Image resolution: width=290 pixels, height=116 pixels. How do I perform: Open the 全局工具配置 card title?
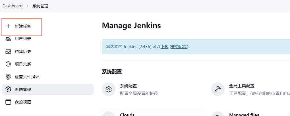[242, 86]
